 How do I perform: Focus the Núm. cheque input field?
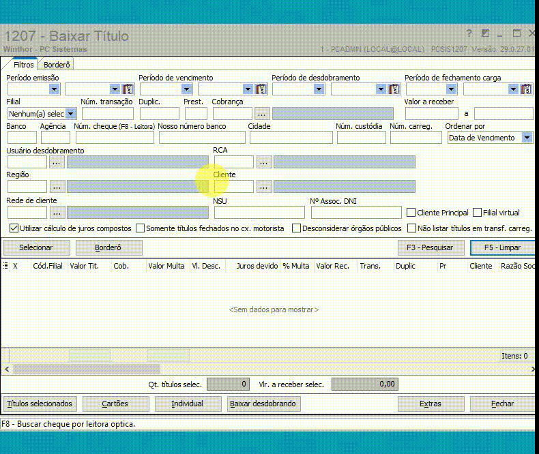click(115, 138)
